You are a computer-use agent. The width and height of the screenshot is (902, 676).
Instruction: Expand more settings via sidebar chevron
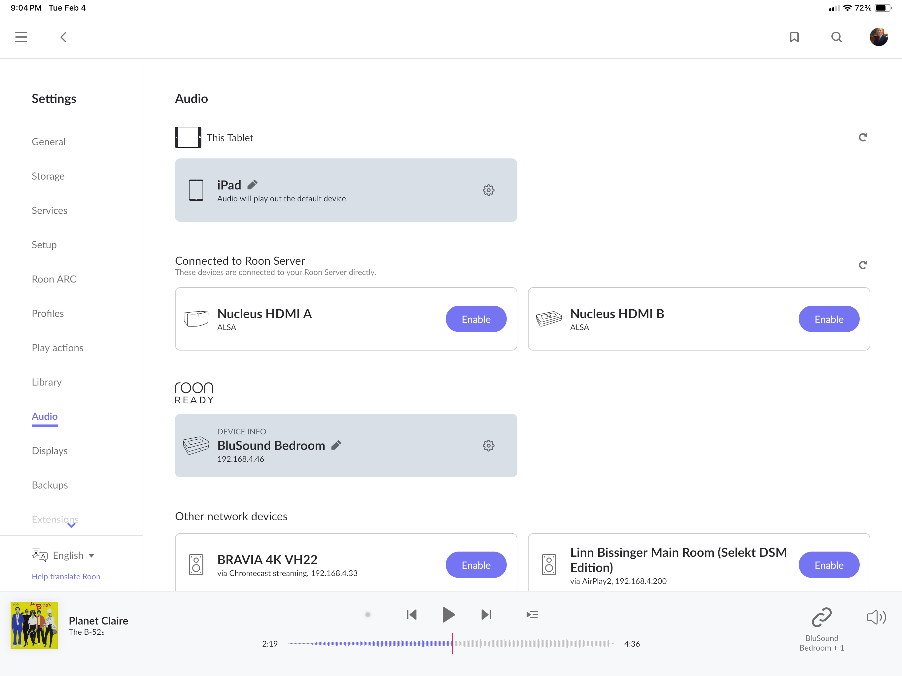point(71,525)
